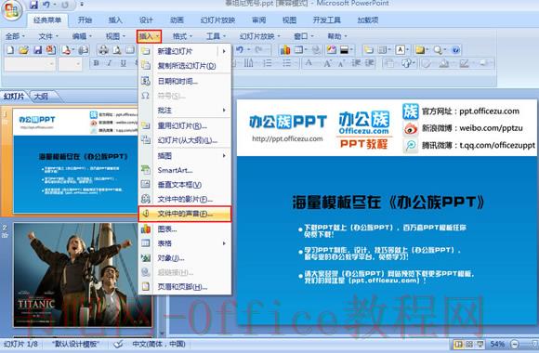Open the 批注 submenu in Insert menu
Viewport: 539px width, 353px height.
[185, 111]
